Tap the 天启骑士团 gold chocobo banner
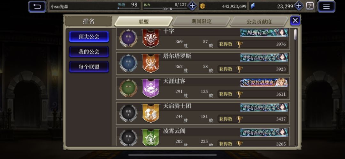This screenshot has width=345, height=159. [x=151, y=113]
